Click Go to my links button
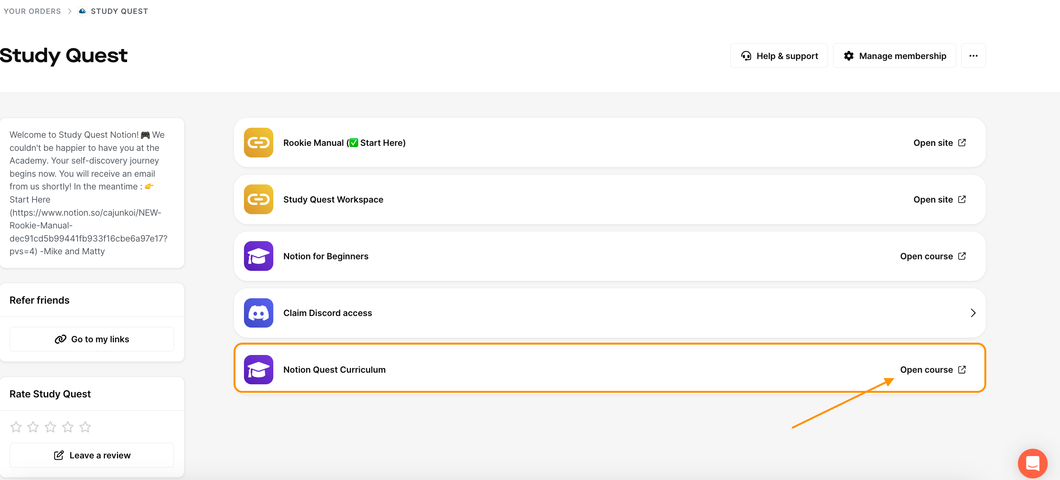The width and height of the screenshot is (1060, 480). [x=92, y=339]
